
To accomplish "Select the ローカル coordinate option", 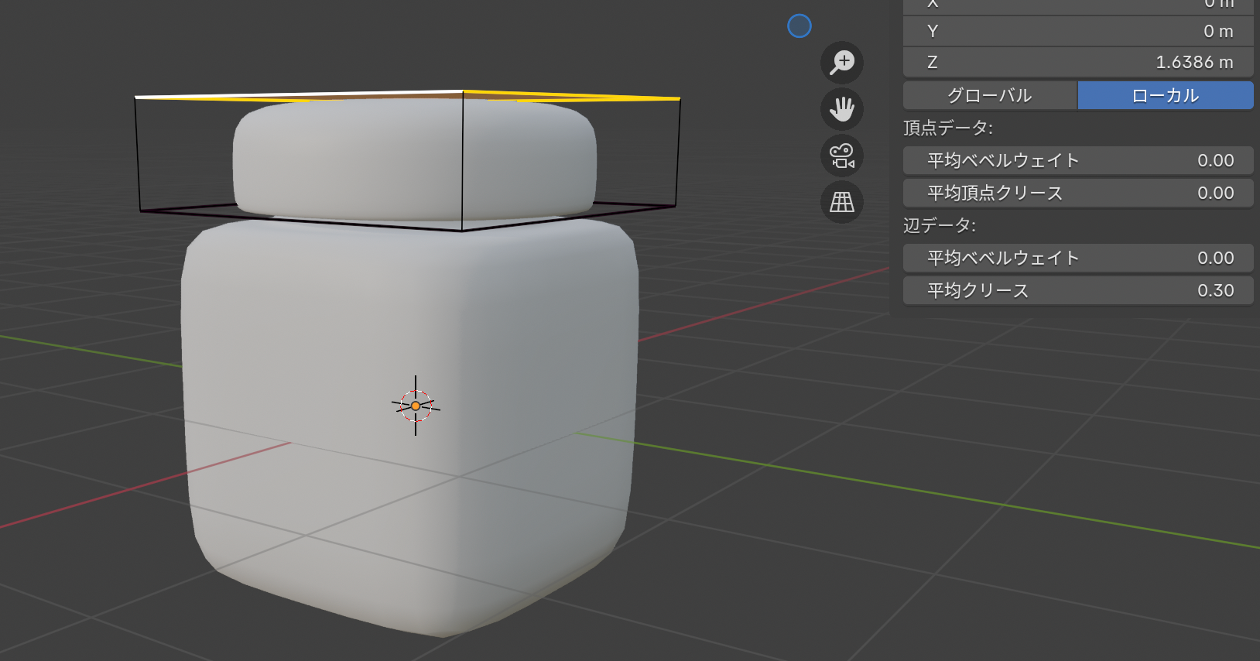I will (1165, 95).
